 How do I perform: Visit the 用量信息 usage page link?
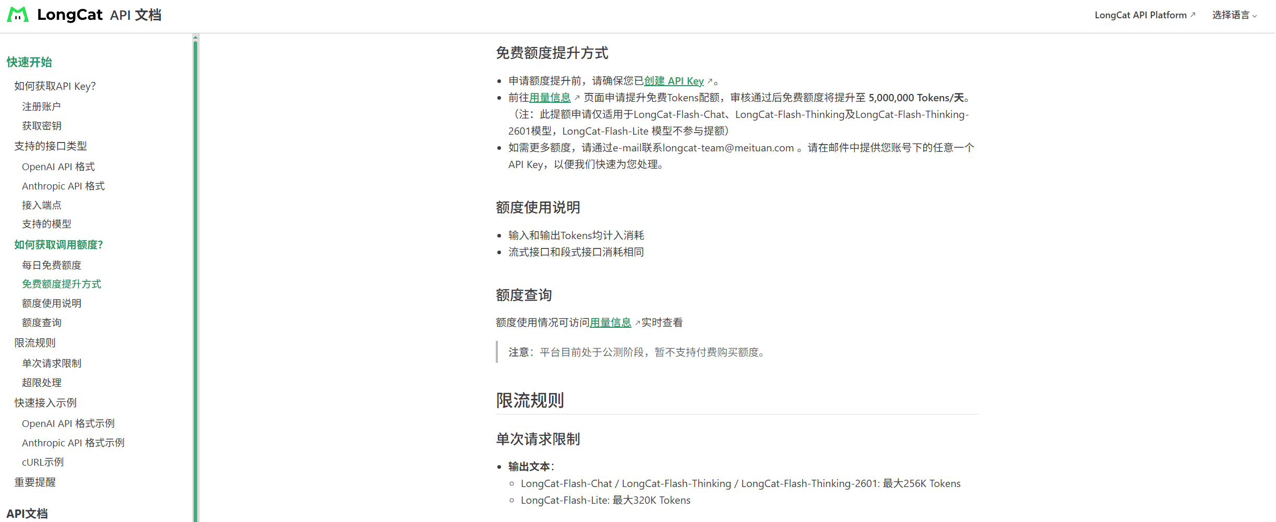click(x=550, y=98)
